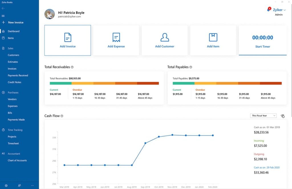The width and height of the screenshot is (292, 189).
Task: Click the Items box icon
Action: coord(3,38)
